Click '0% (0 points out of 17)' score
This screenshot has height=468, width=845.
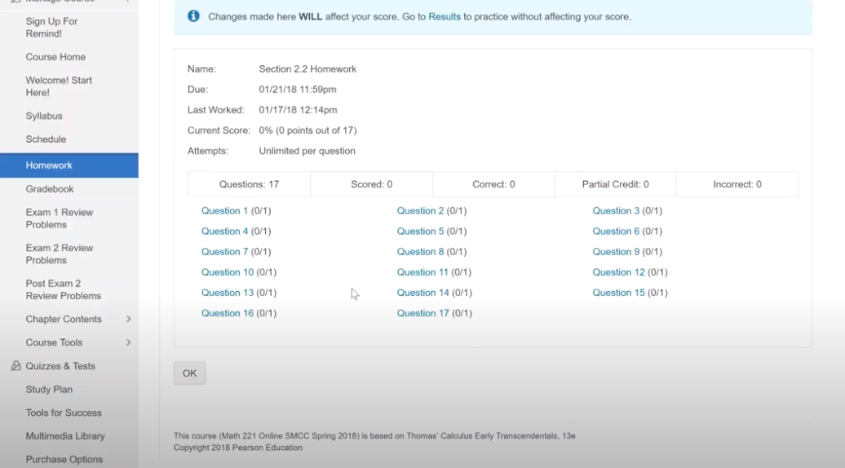(307, 130)
